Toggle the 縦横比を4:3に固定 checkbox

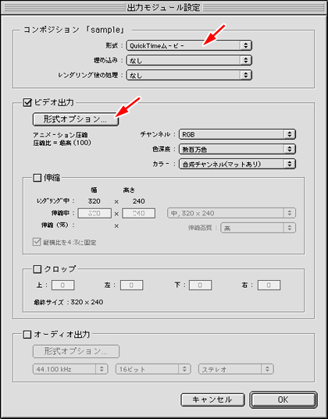(37, 242)
